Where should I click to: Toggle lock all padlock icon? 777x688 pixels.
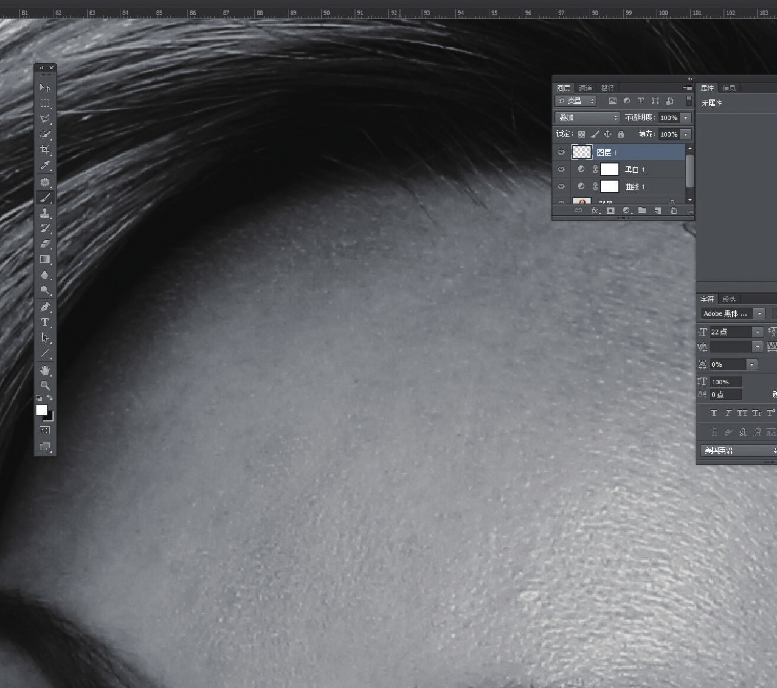pos(621,134)
